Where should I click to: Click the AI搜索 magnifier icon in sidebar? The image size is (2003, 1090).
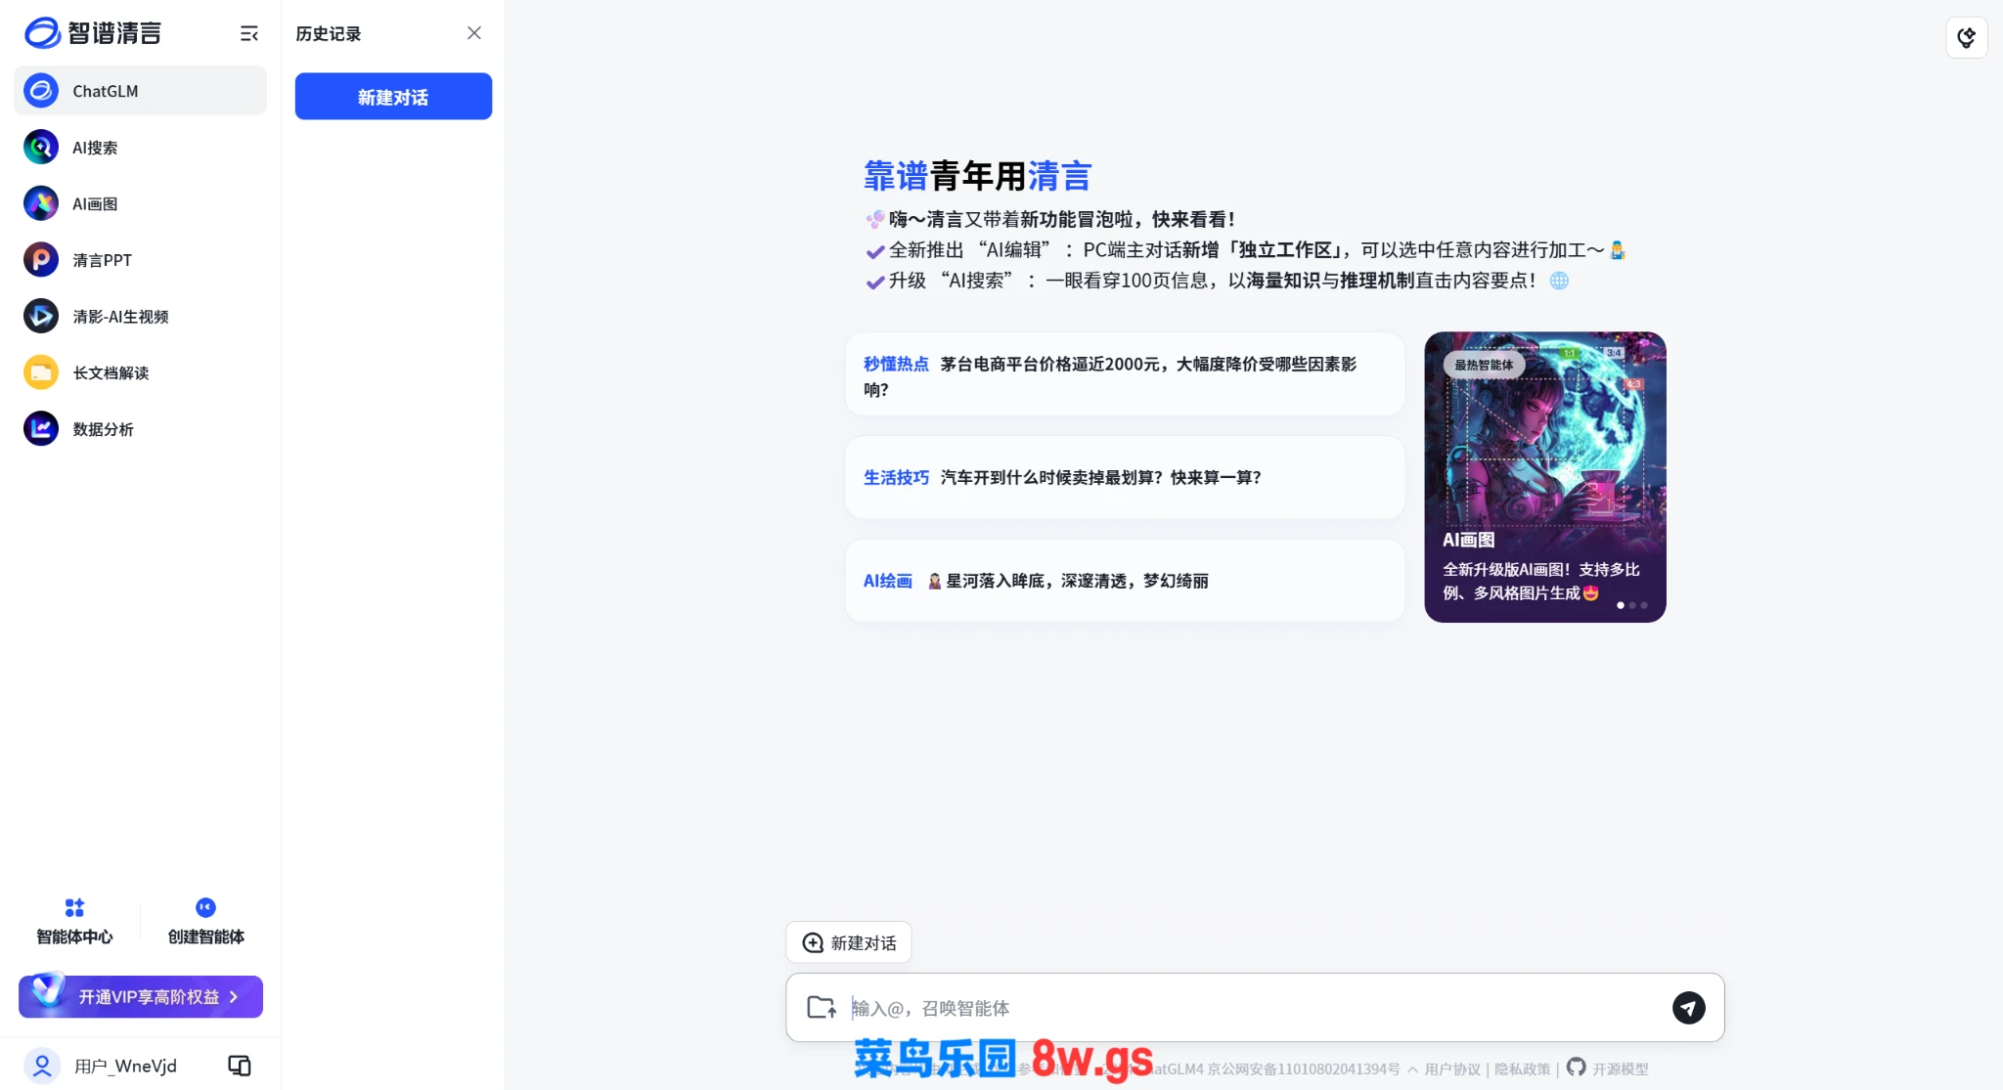[41, 148]
